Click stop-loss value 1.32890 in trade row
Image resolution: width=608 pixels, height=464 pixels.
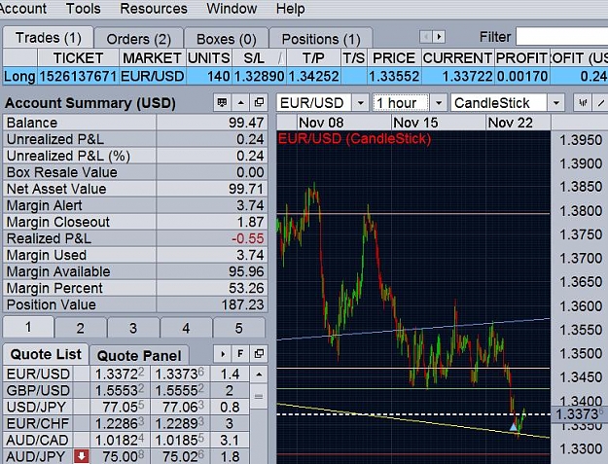coord(259,77)
